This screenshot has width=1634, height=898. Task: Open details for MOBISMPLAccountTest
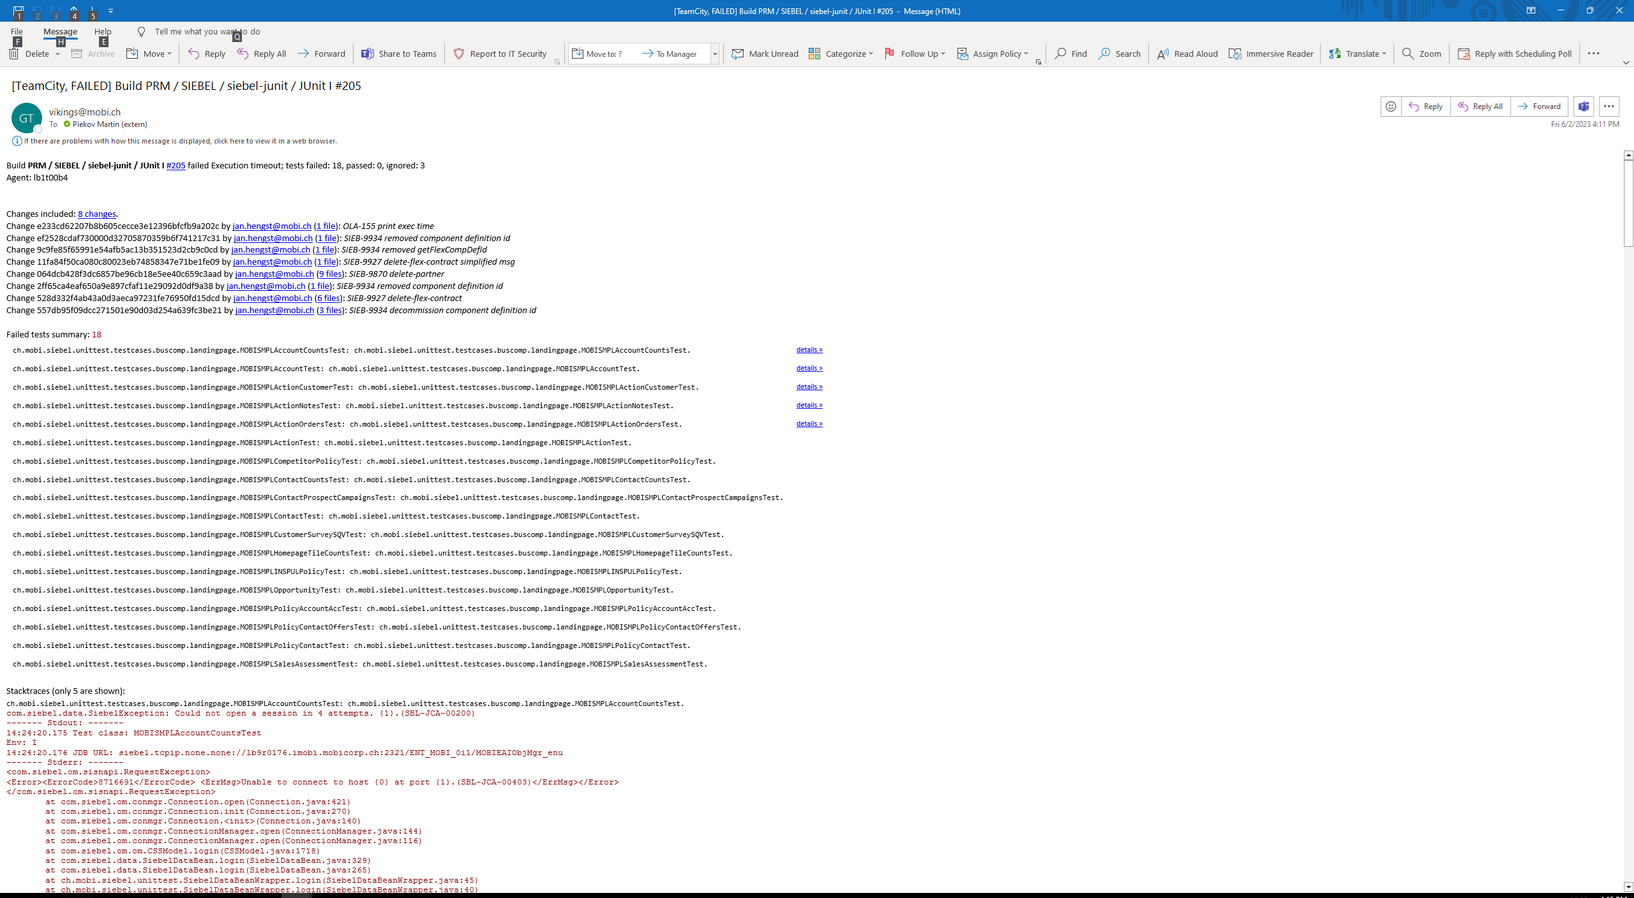click(x=809, y=368)
